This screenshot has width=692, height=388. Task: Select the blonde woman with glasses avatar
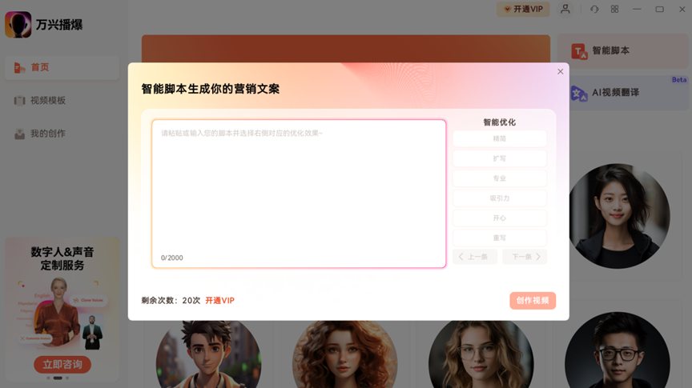pyautogui.click(x=481, y=354)
